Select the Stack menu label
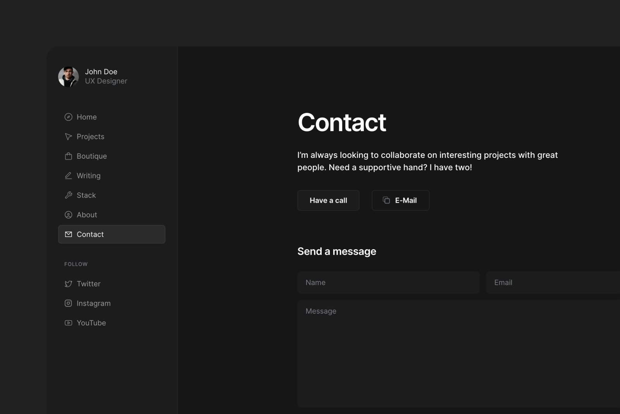Viewport: 620px width, 414px height. point(86,195)
